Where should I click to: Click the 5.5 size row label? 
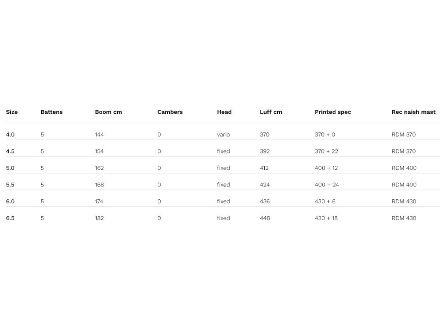pyautogui.click(x=10, y=185)
